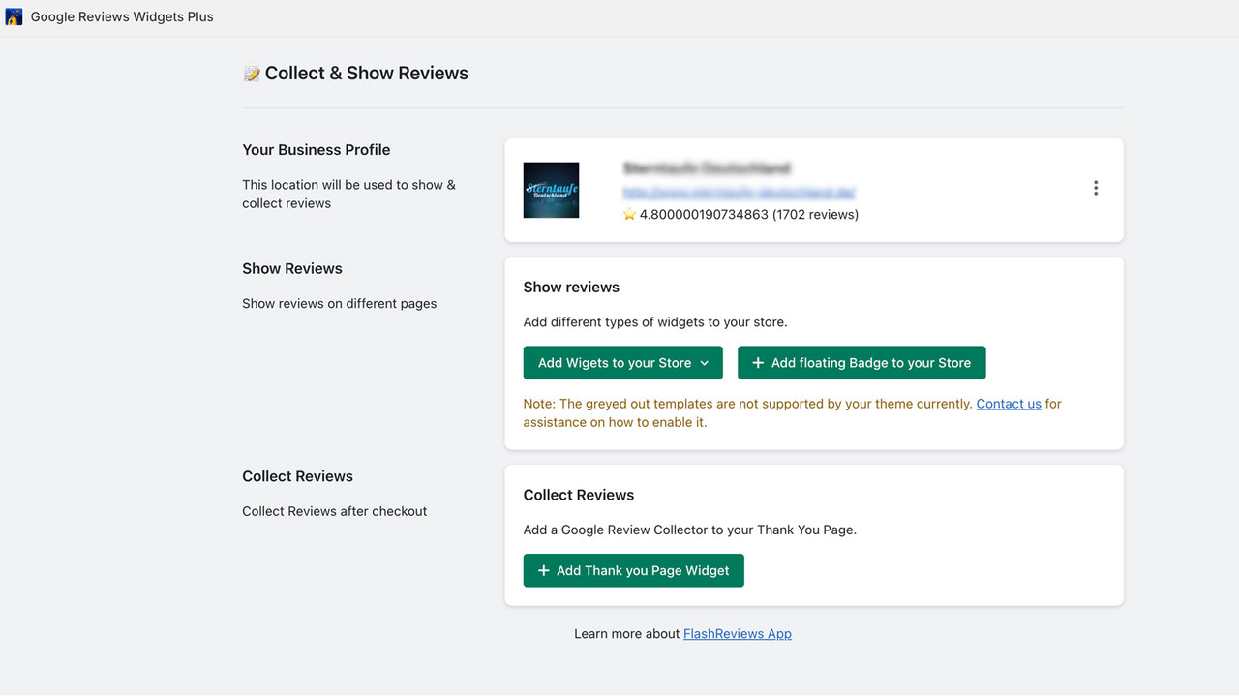Open the Contact us link

[1009, 404]
